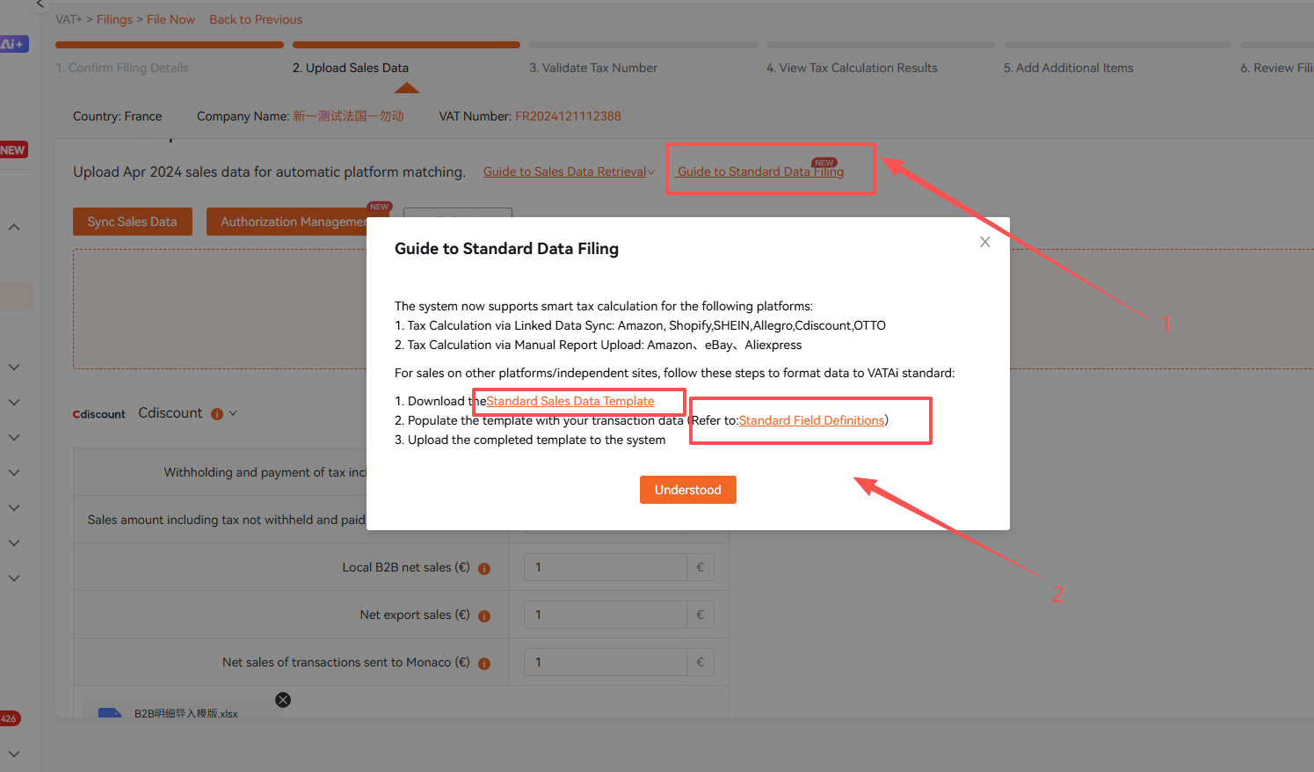Click the Country: France label
This screenshot has width=1314, height=772.
tap(117, 116)
